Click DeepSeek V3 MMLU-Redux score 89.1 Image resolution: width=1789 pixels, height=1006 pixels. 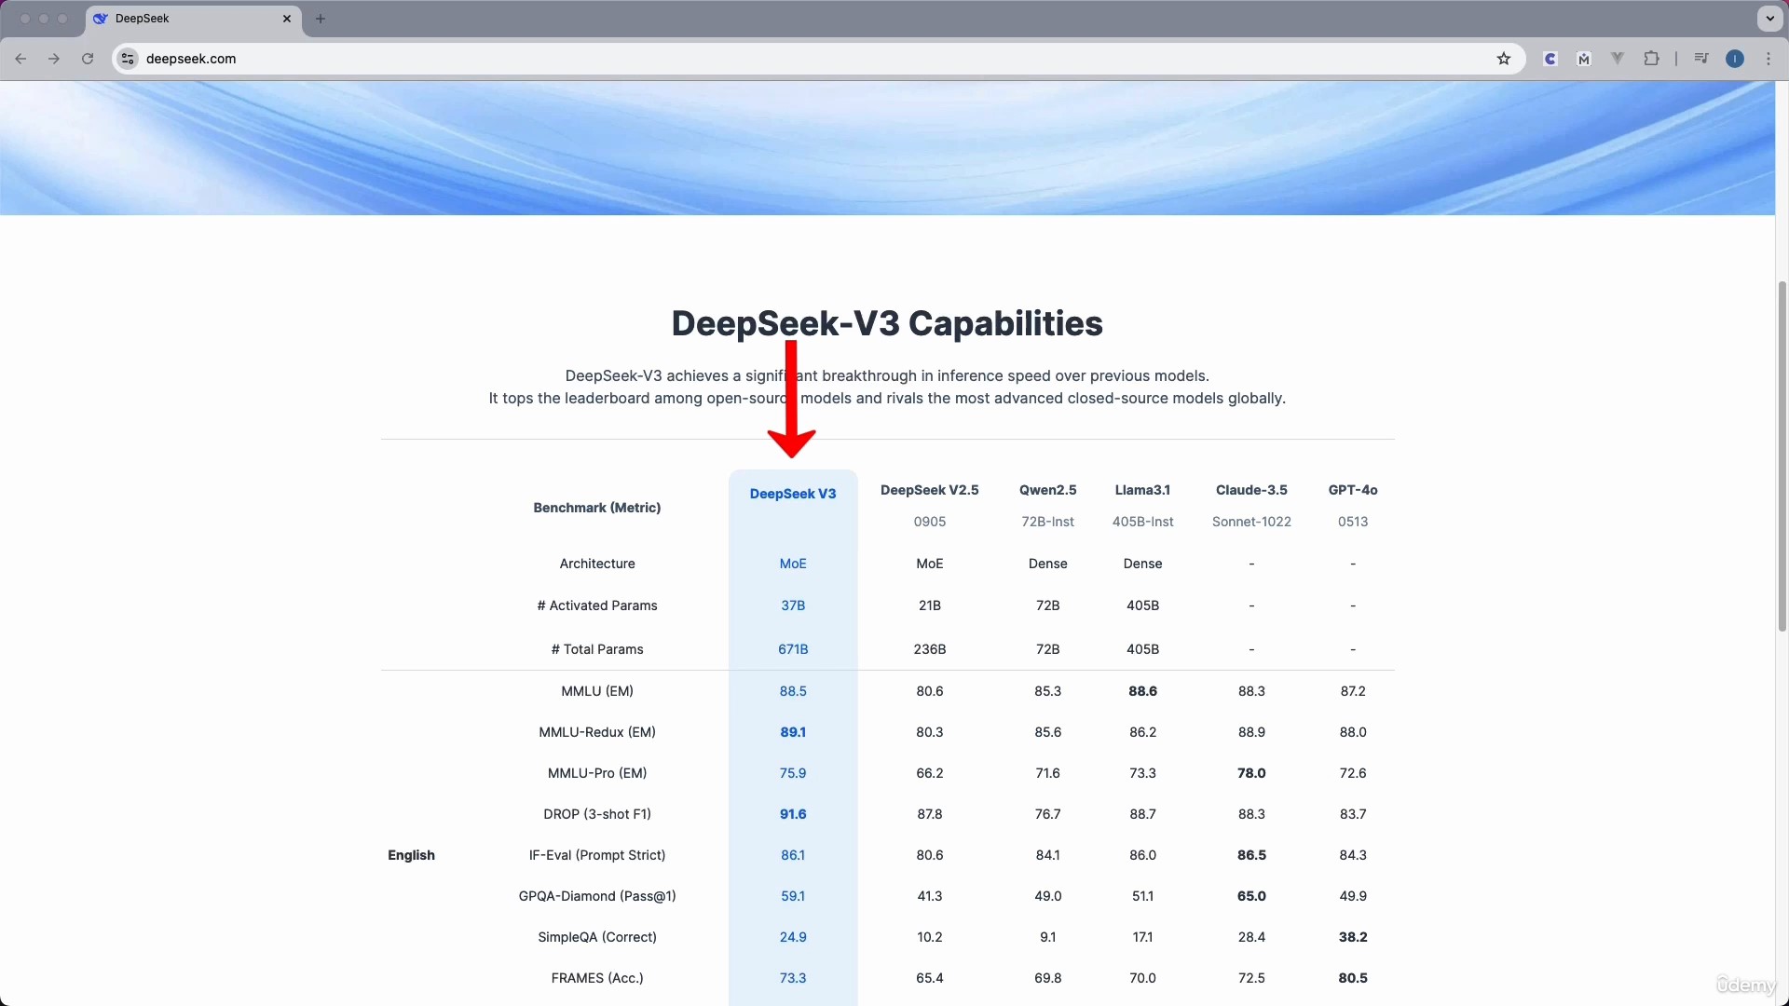coord(793,732)
